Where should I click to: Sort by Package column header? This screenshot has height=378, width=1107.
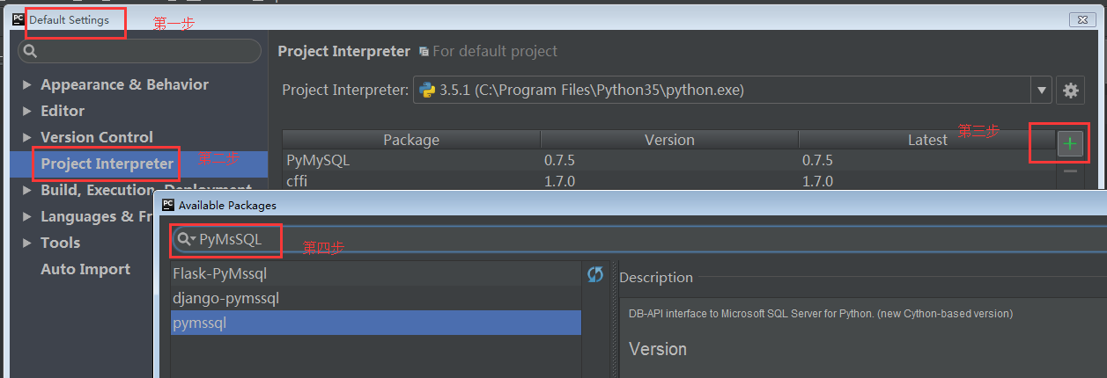click(x=411, y=140)
